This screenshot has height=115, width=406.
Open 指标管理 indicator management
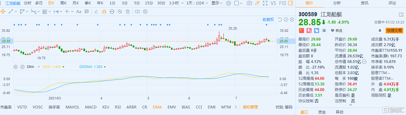point(250,107)
